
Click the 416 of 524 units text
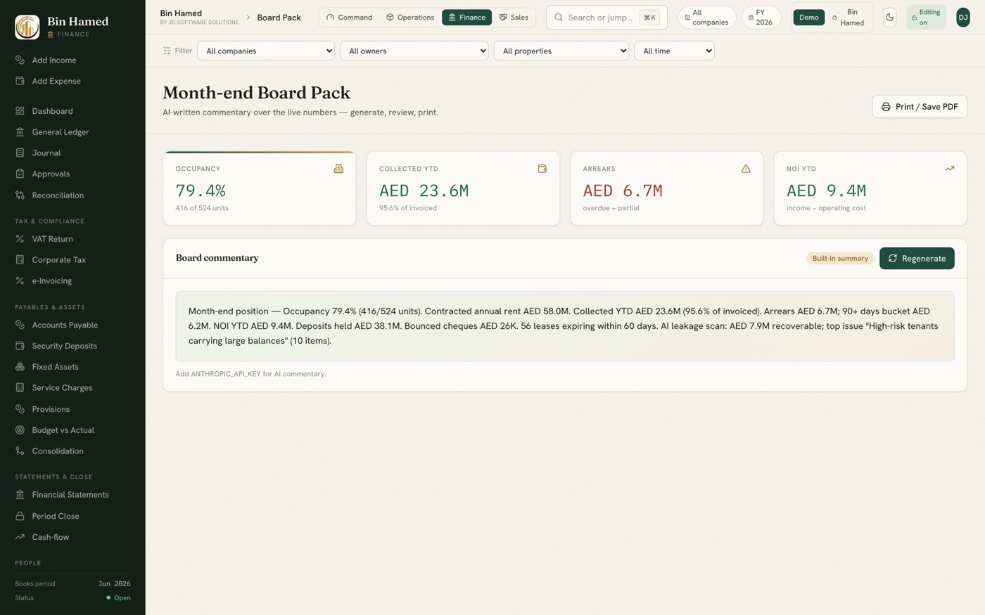pyautogui.click(x=202, y=208)
